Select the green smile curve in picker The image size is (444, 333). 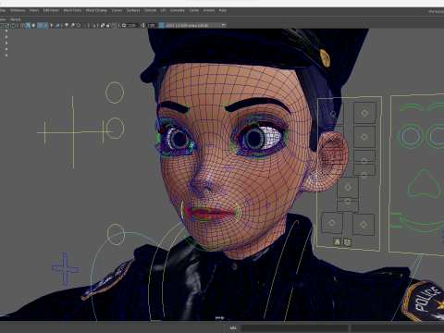pyautogui.click(x=422, y=225)
